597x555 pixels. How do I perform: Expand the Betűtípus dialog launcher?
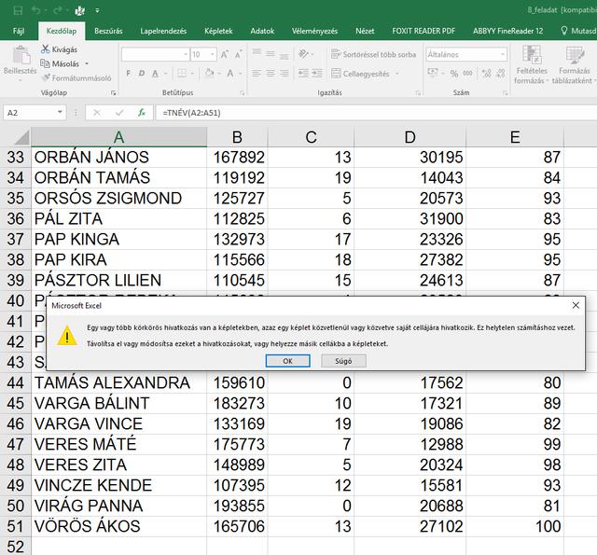point(243,93)
